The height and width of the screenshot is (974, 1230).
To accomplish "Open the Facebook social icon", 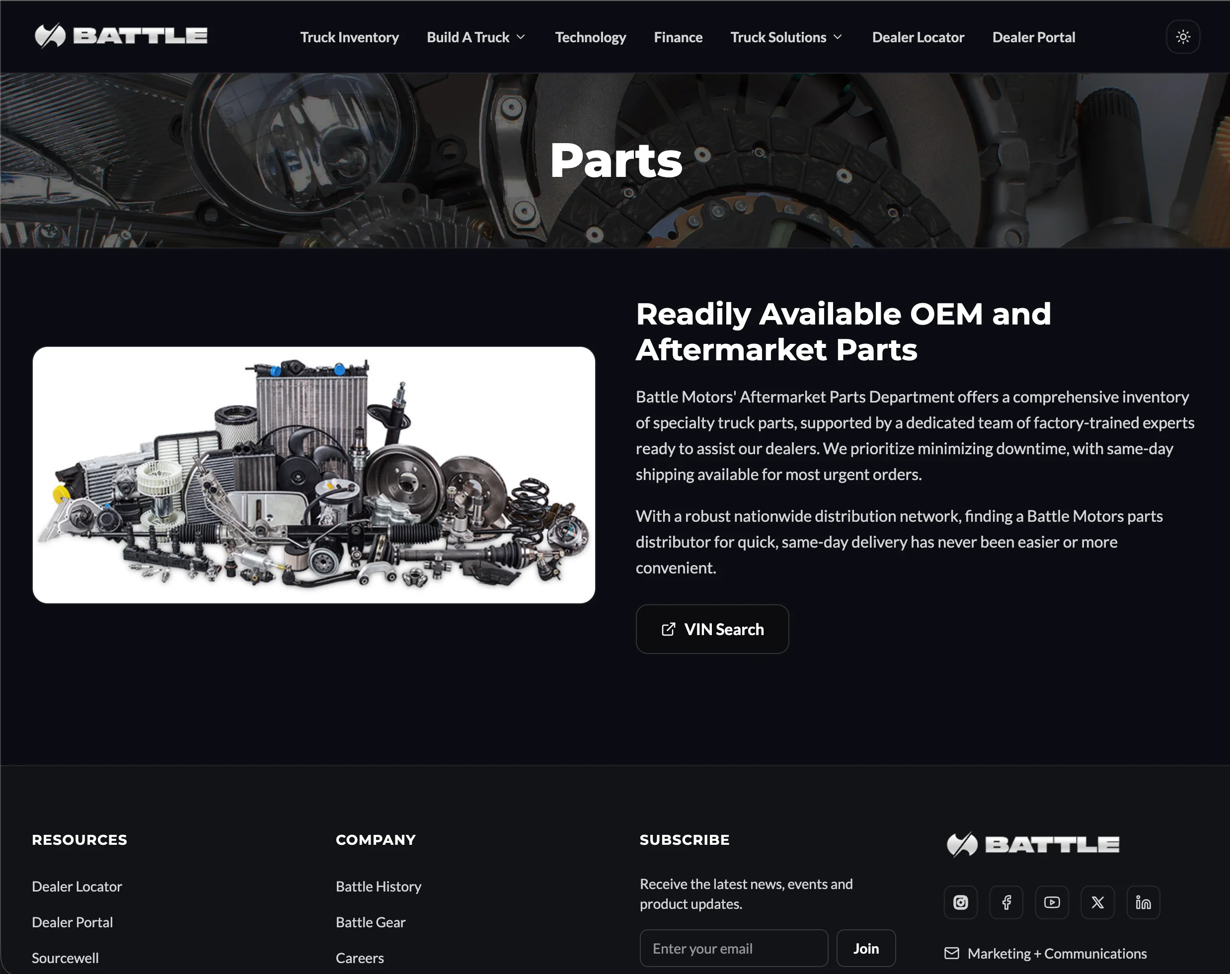I will point(1006,902).
